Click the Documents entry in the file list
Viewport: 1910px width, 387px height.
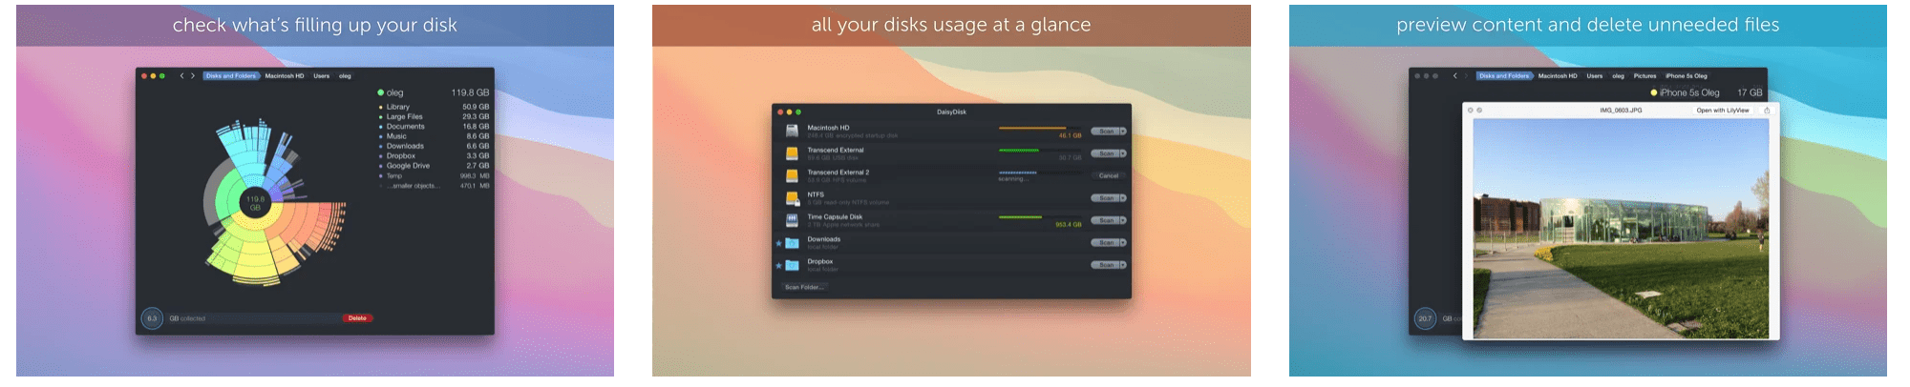point(405,127)
